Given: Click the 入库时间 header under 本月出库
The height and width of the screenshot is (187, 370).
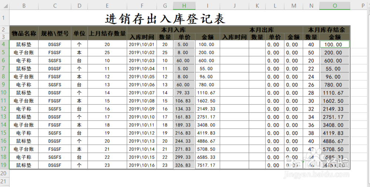Looking at the screenshot, I should click(234, 37).
